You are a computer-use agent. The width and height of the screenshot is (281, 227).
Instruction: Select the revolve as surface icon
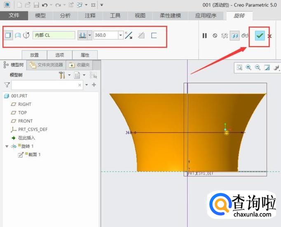pos(18,35)
